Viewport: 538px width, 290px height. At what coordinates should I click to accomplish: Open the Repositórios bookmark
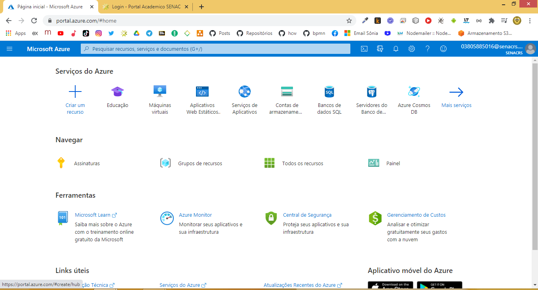[255, 33]
